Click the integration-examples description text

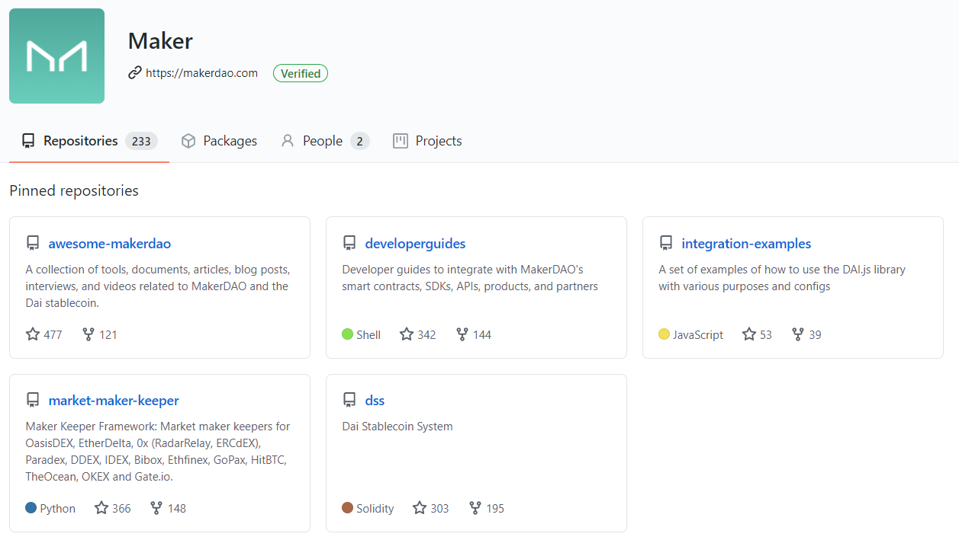(782, 278)
